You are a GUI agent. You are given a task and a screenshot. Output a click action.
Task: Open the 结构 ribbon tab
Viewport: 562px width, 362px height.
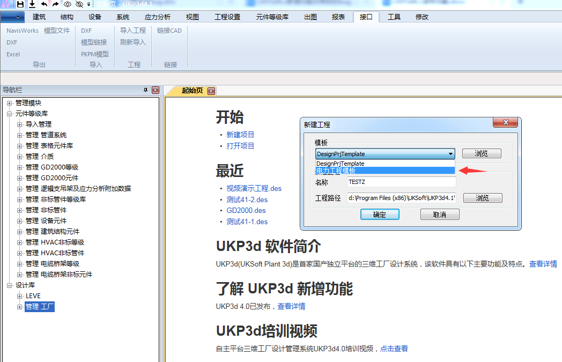pos(67,17)
